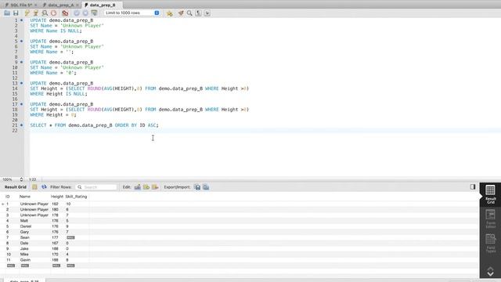This screenshot has width=501, height=282.
Task: Click Height value 182 in row 1
Action: point(55,204)
